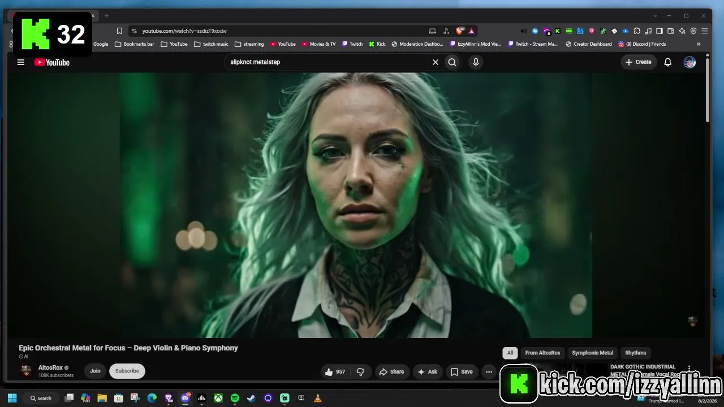Screen dimensions: 724x407
Task: Clear the 'slipknot metalstep' search text
Action: click(436, 62)
